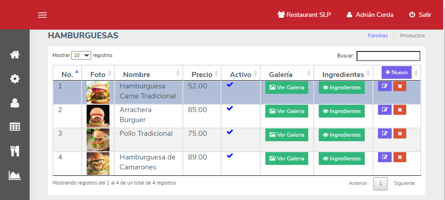445x200 pixels.
Task: Edit Arrachera Burguer with pencil icon
Action: coord(384,110)
